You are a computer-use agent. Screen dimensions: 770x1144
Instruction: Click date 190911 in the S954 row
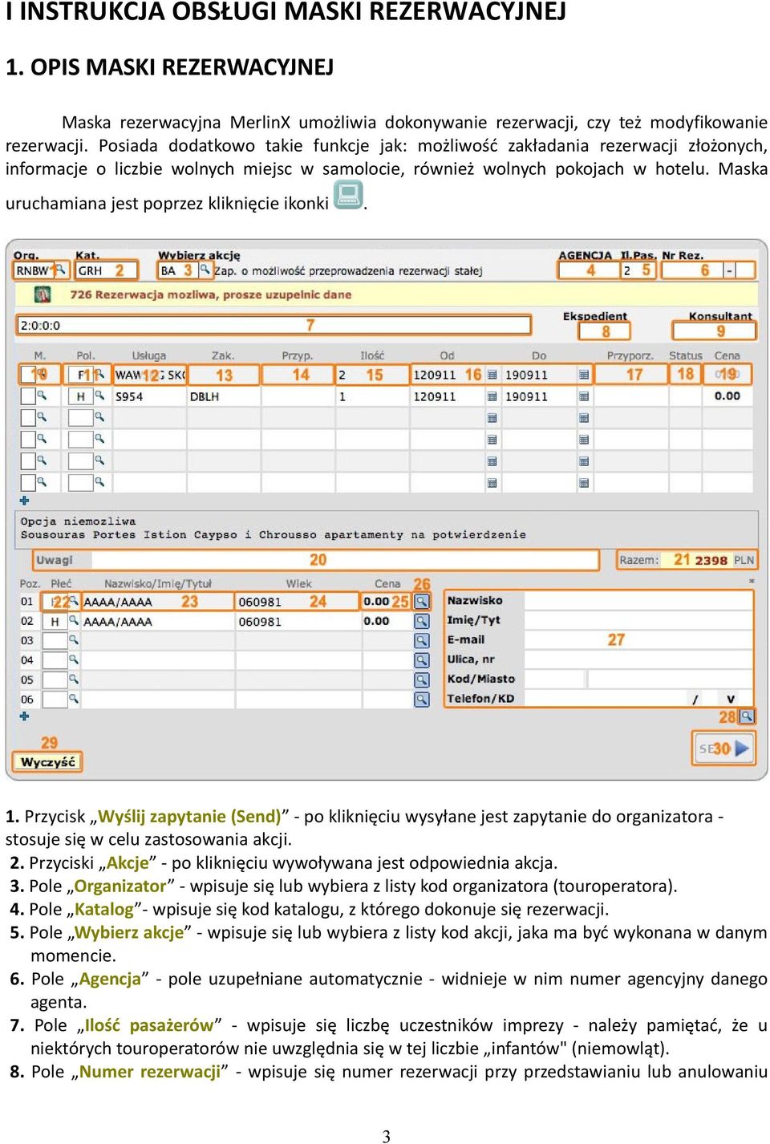526,396
